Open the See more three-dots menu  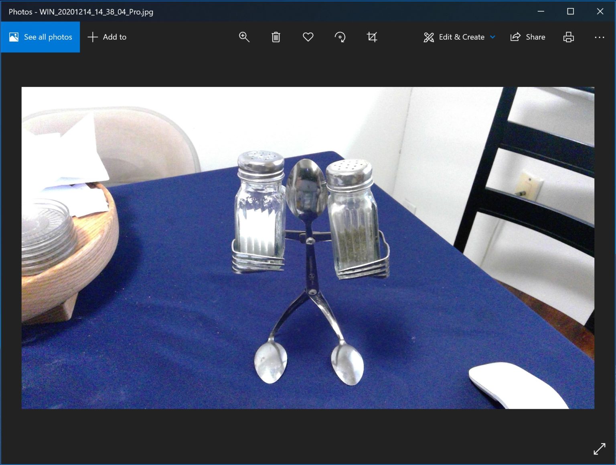coord(599,37)
